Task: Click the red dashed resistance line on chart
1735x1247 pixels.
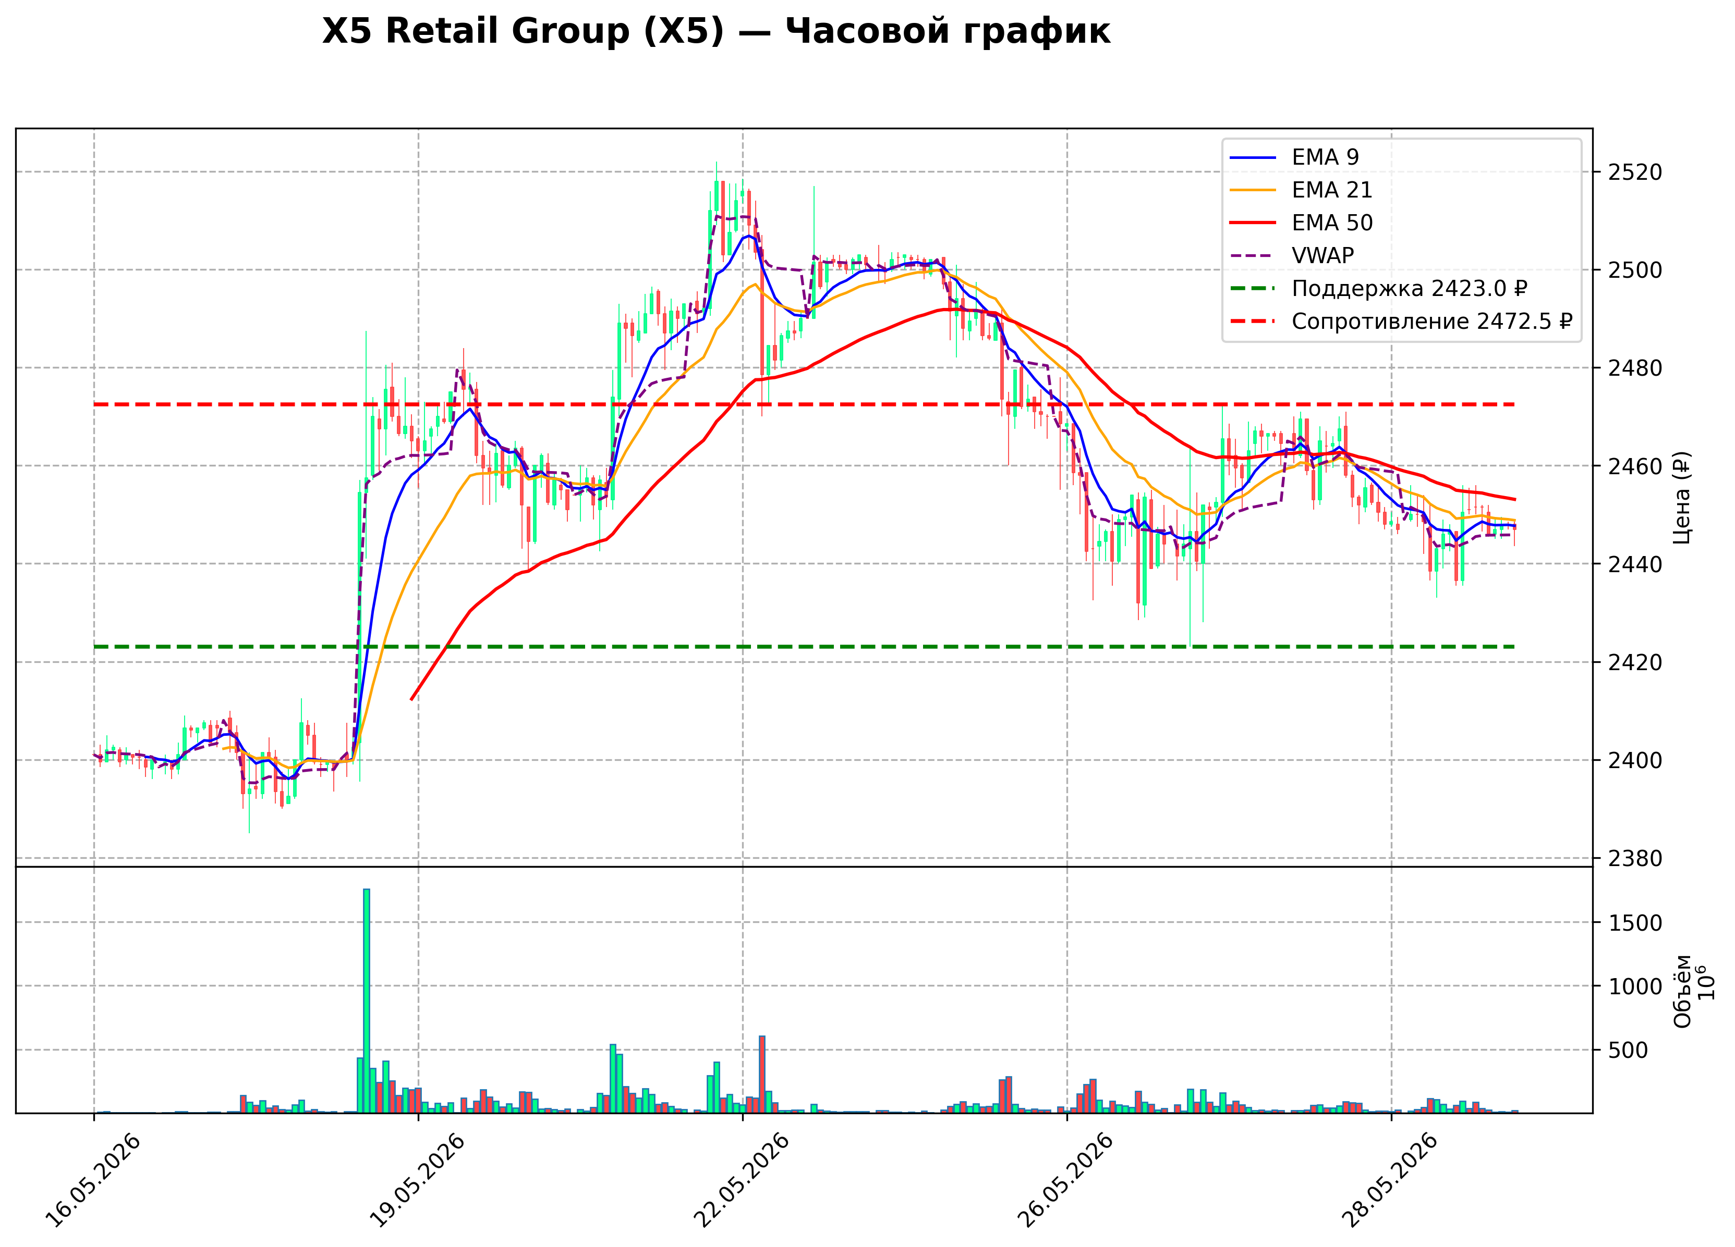Action: [804, 404]
